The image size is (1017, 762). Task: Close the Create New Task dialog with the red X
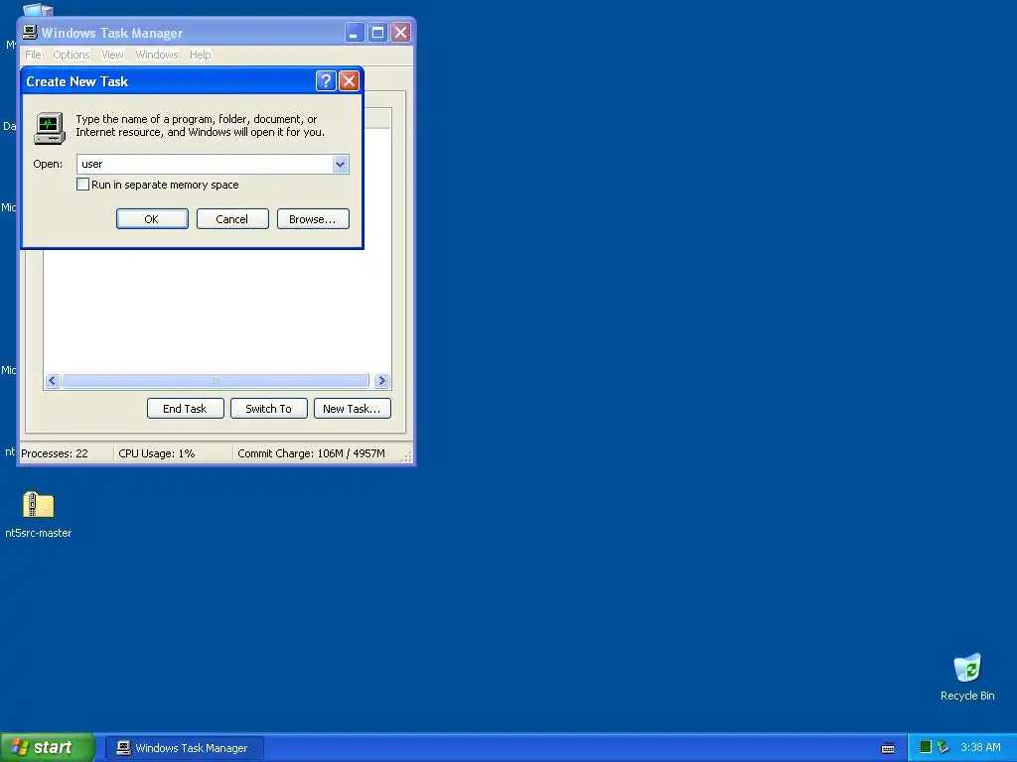click(x=349, y=81)
